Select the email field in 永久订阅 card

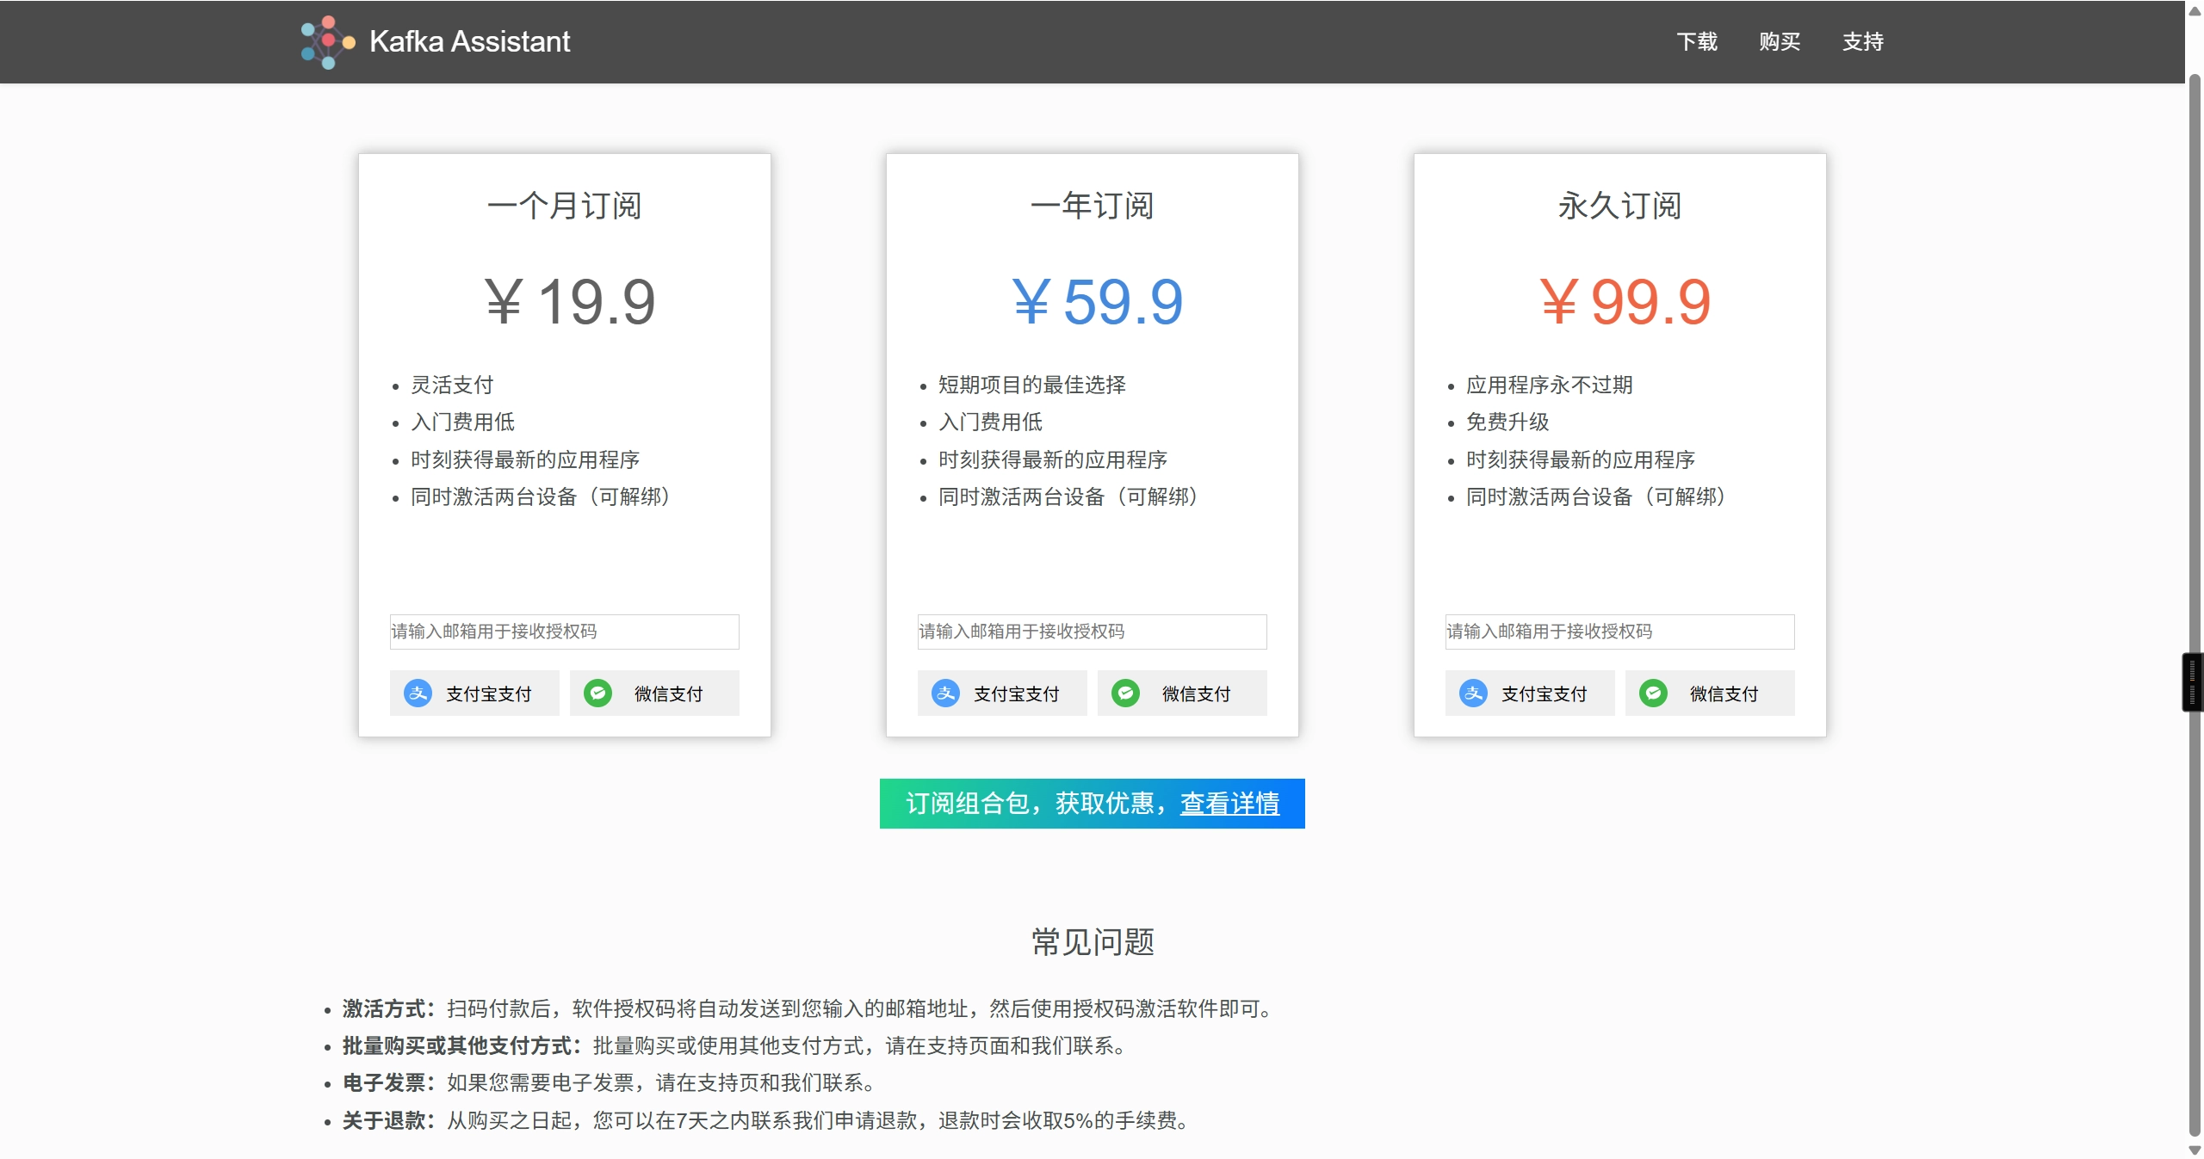tap(1619, 632)
